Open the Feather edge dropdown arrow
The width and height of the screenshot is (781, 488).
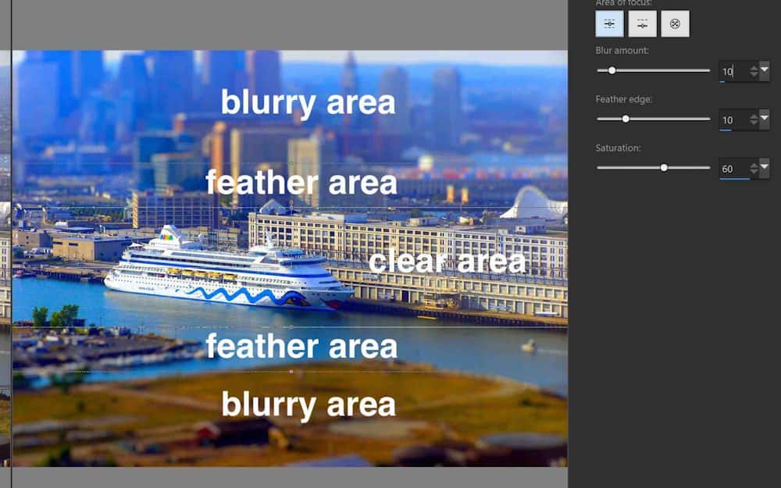[765, 119]
